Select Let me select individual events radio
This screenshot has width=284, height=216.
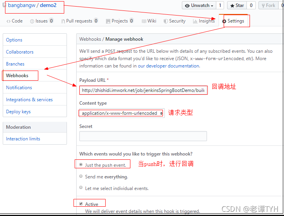[81, 188]
